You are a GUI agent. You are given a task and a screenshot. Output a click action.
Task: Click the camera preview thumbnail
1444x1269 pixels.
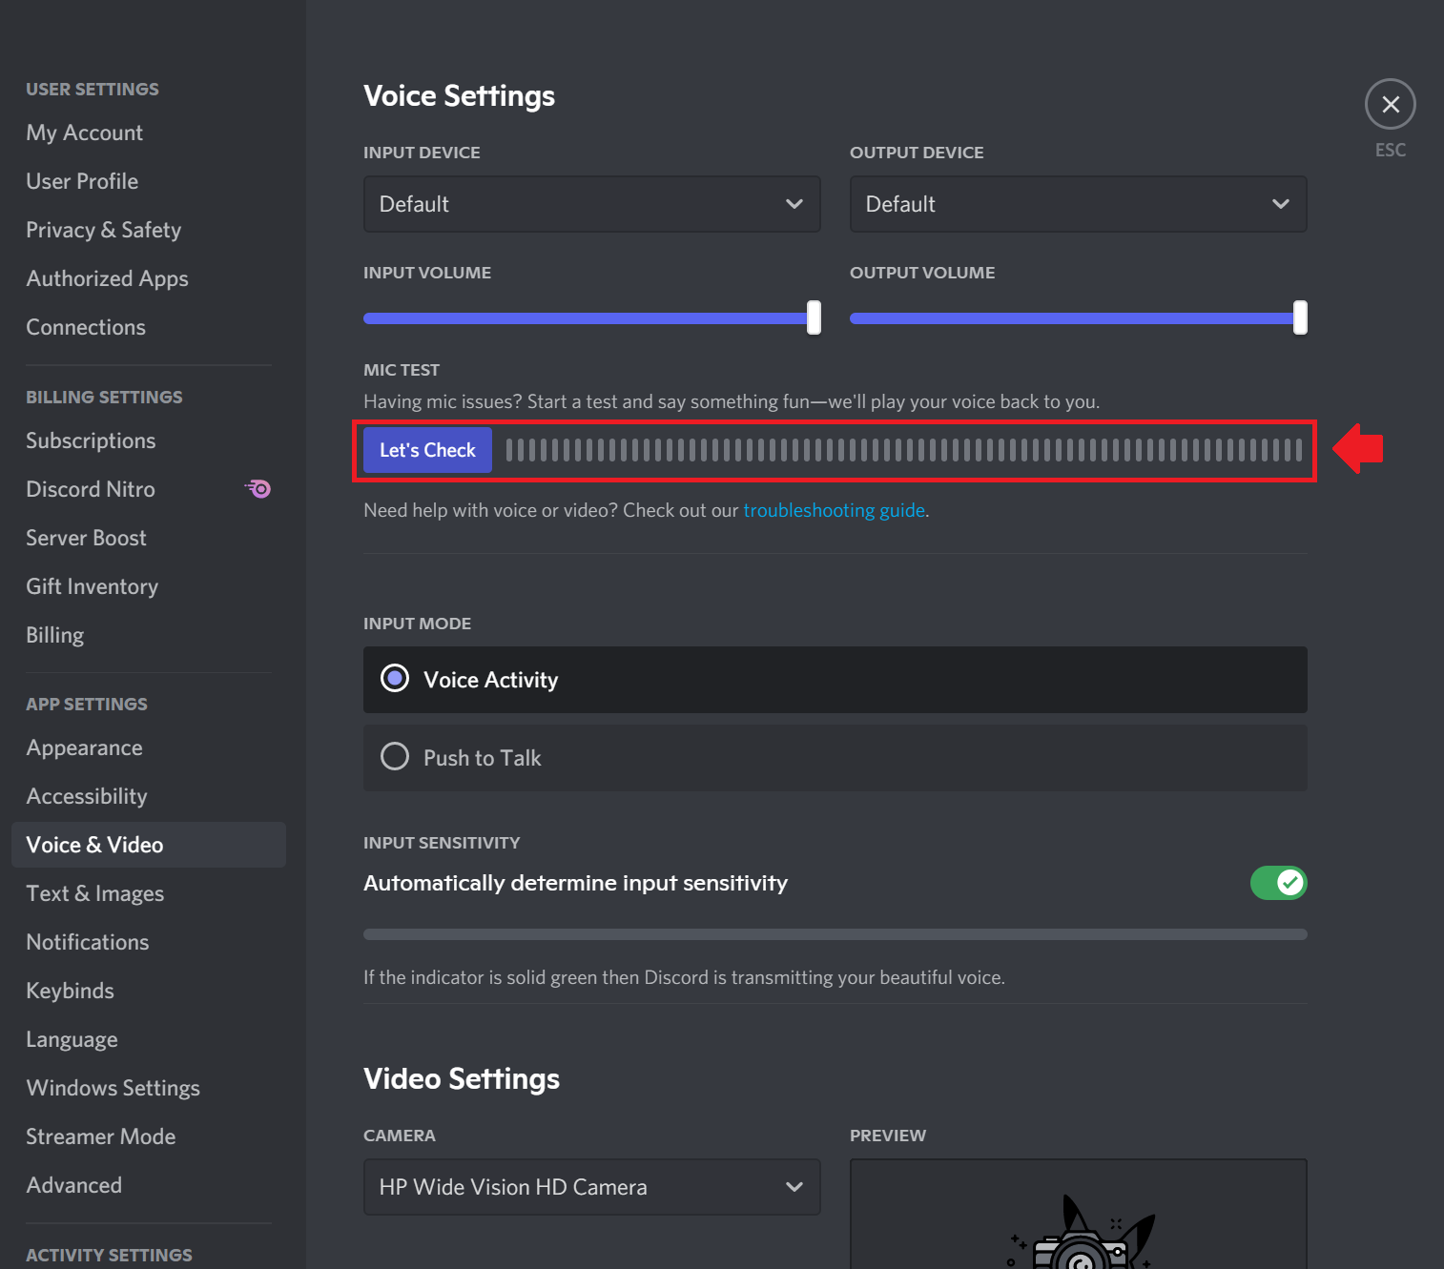pos(1078,1214)
